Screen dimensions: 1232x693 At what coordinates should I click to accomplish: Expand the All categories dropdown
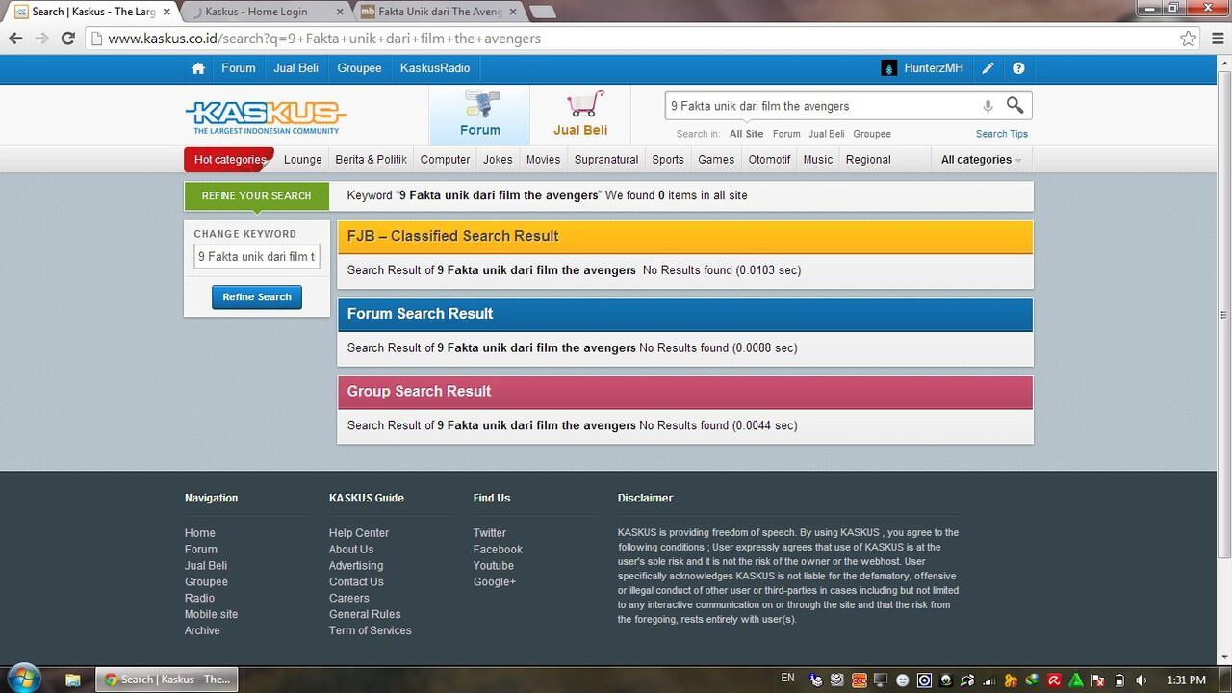pos(981,160)
